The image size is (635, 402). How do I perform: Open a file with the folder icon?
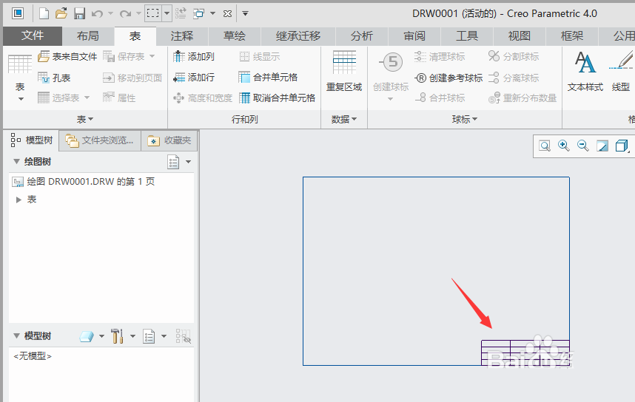[61, 13]
